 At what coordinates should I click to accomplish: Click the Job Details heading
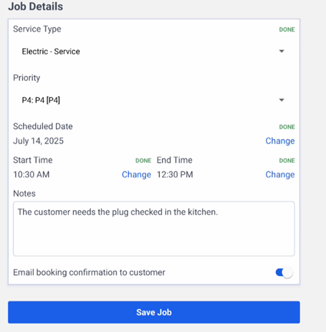(36, 6)
